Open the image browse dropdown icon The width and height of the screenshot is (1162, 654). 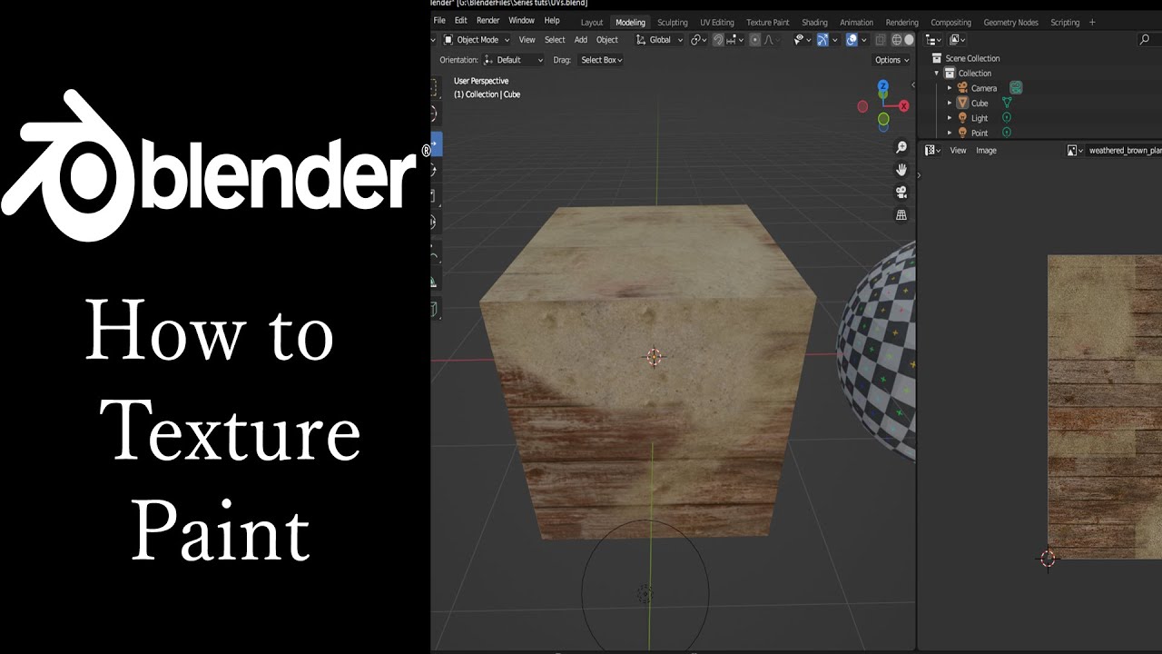click(1075, 150)
